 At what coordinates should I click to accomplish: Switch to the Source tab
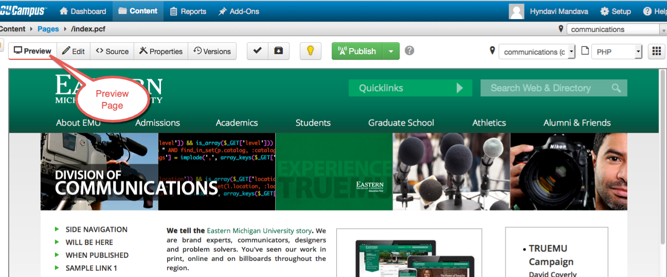(112, 51)
